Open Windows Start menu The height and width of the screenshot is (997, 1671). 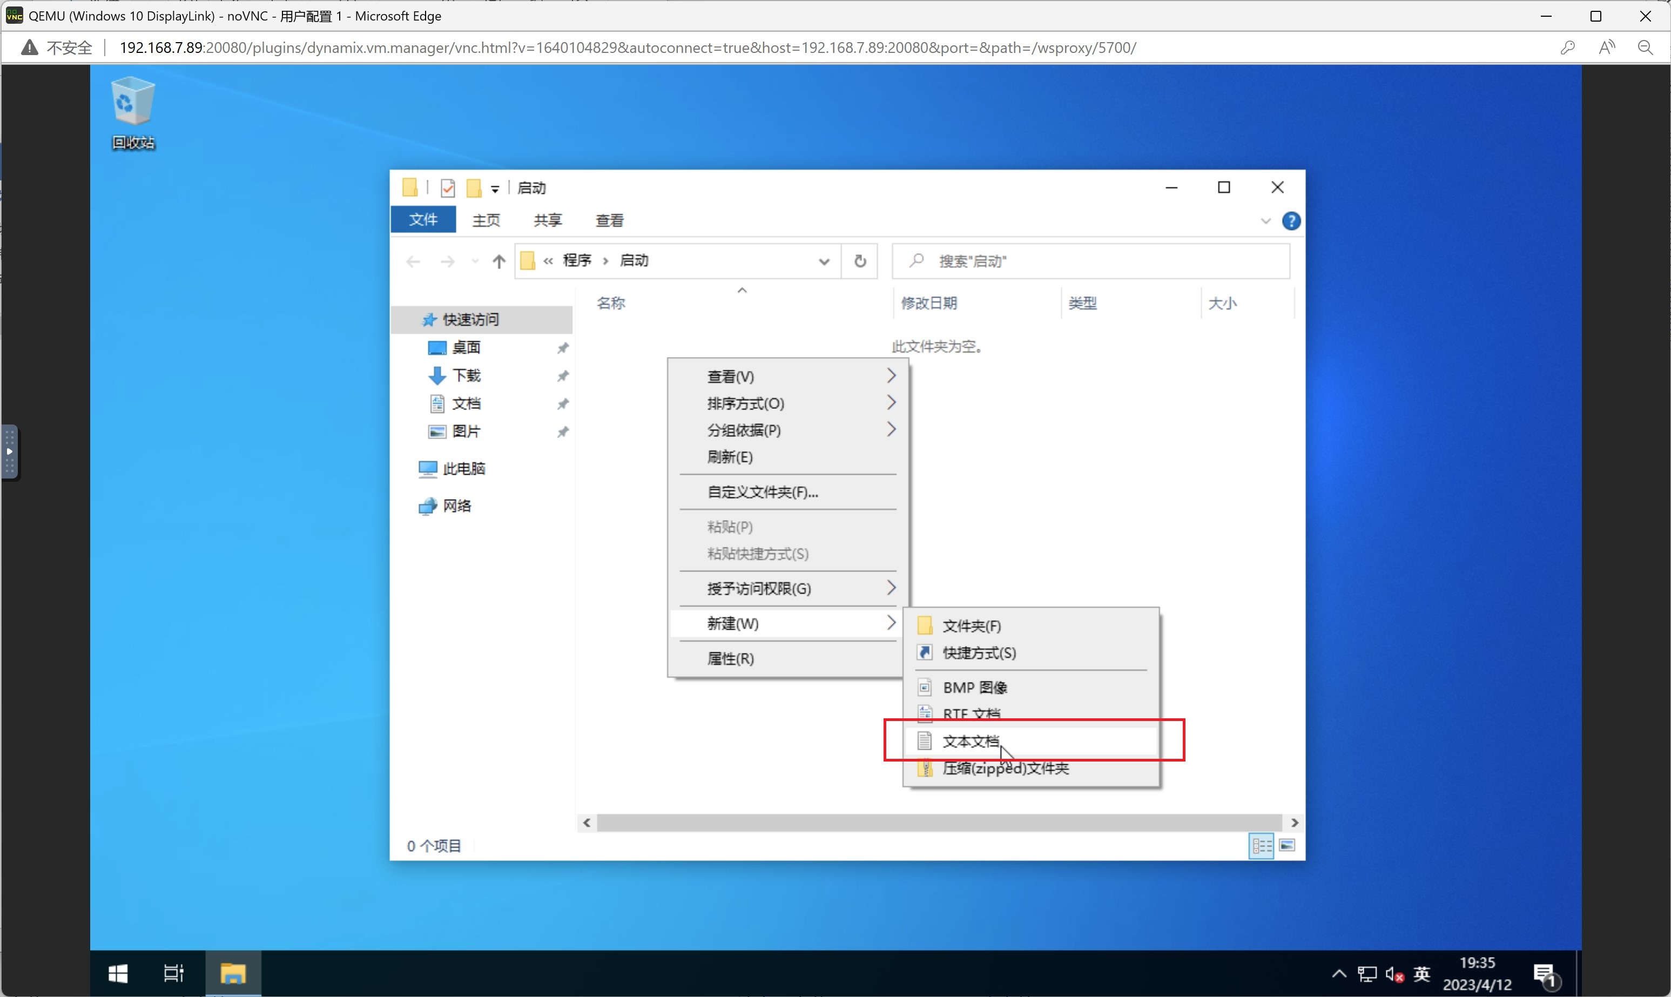pos(118,973)
